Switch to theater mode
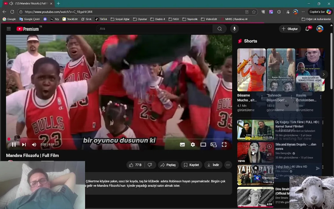 coord(203,145)
